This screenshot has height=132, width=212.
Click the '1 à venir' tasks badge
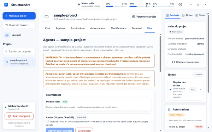point(198,75)
